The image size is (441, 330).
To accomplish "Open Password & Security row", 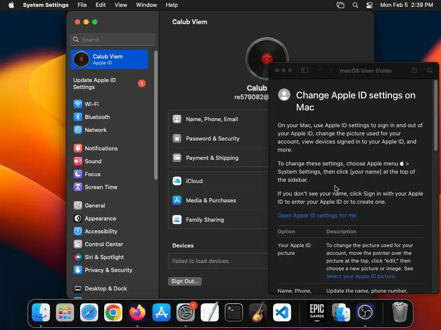I will point(218,139).
